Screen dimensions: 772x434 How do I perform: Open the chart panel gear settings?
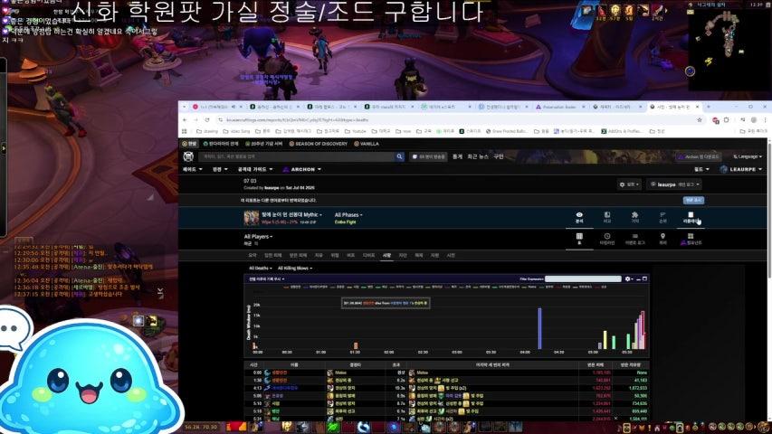click(x=629, y=279)
